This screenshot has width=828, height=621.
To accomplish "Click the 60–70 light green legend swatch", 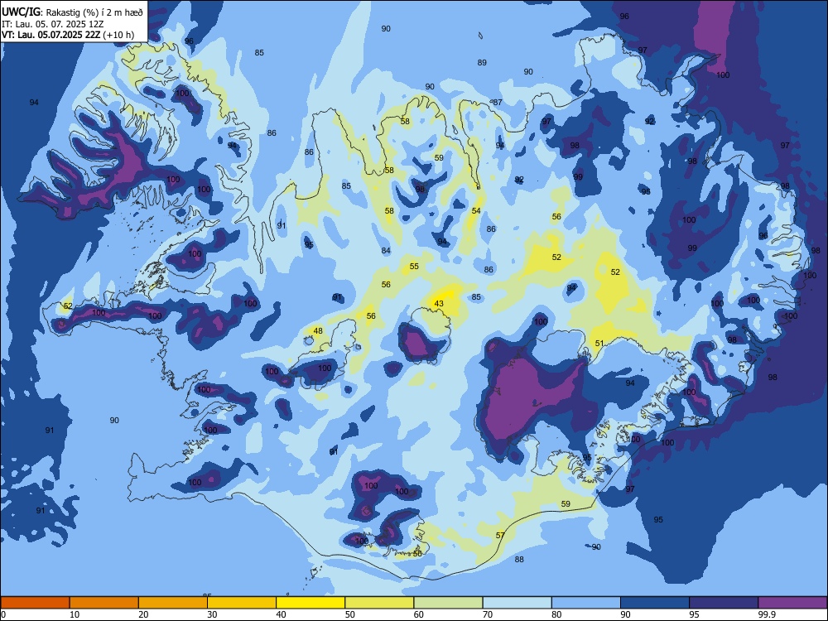I will (x=448, y=603).
